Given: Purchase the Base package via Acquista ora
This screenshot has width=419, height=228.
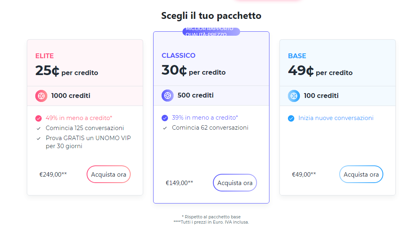Looking at the screenshot, I should point(361,174).
